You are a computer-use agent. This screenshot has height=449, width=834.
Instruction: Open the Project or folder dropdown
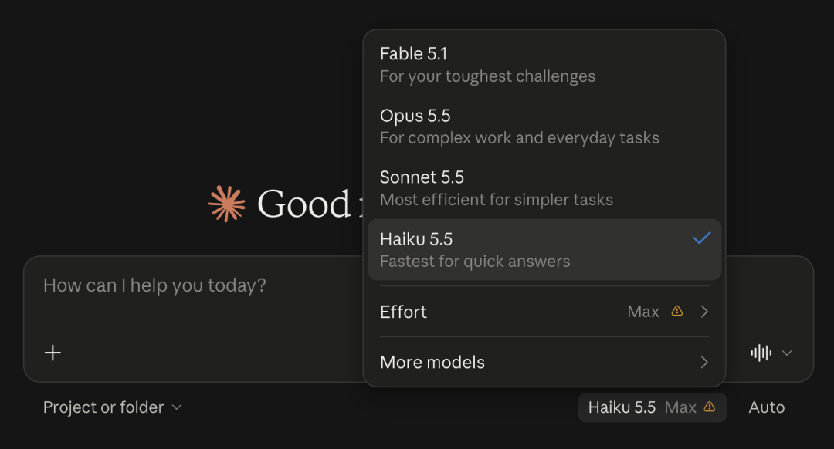pyautogui.click(x=112, y=407)
